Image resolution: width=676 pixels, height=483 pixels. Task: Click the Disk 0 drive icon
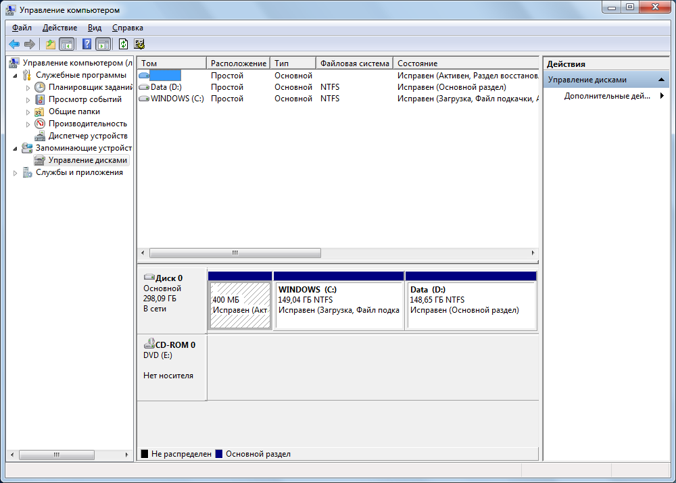click(149, 277)
